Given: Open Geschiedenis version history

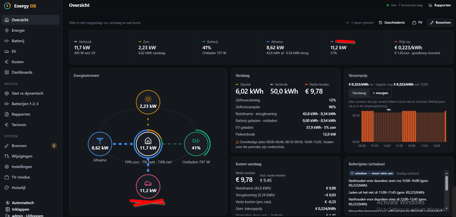Looking at the screenshot, I should [392, 22].
